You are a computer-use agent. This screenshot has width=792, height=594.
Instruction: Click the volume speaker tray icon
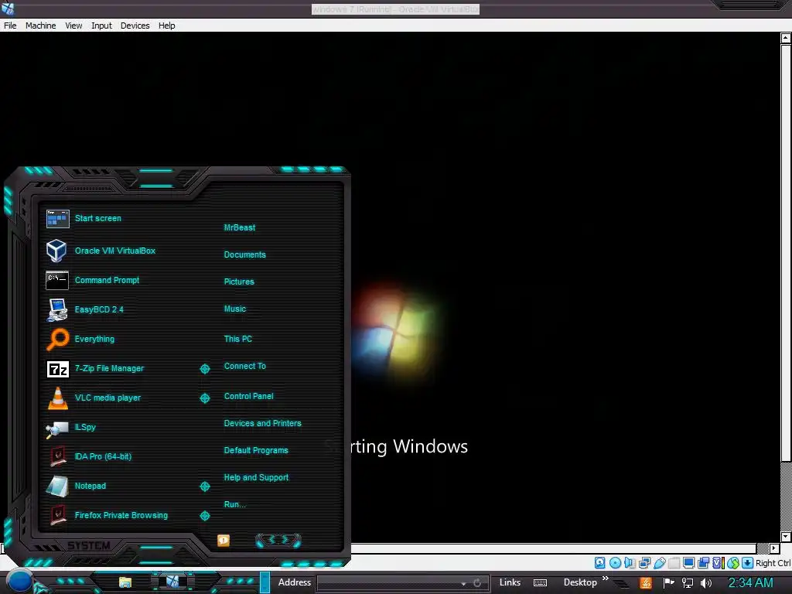(x=705, y=583)
